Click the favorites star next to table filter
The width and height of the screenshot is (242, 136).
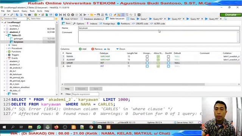56,19
